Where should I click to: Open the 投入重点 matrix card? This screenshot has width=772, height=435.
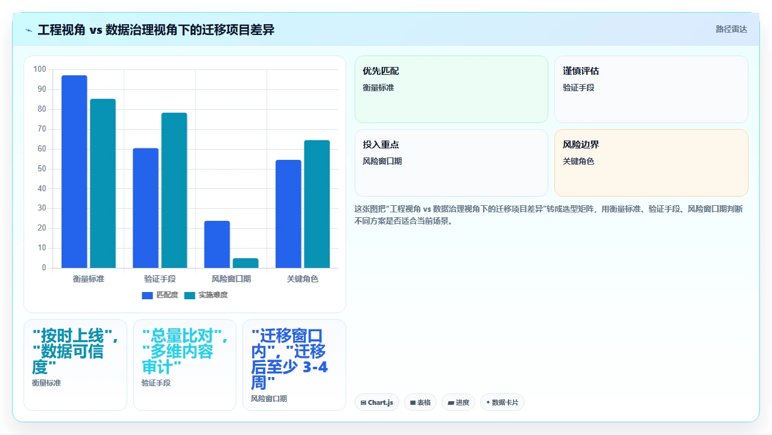tap(451, 163)
